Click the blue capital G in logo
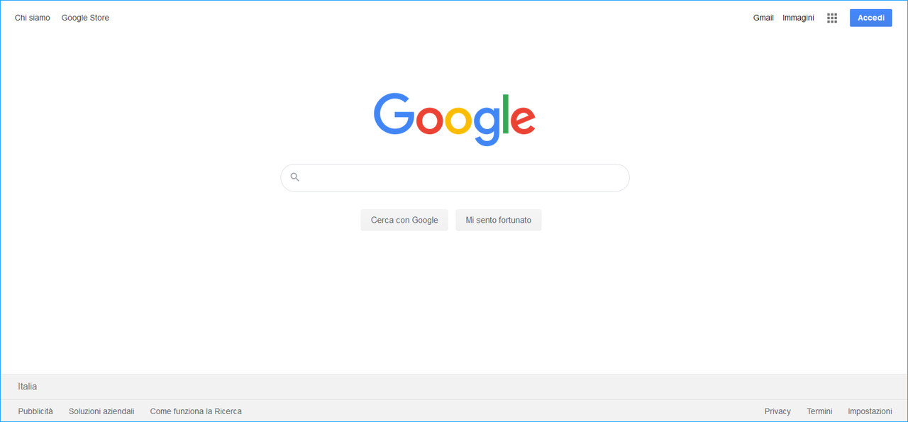 (x=394, y=113)
